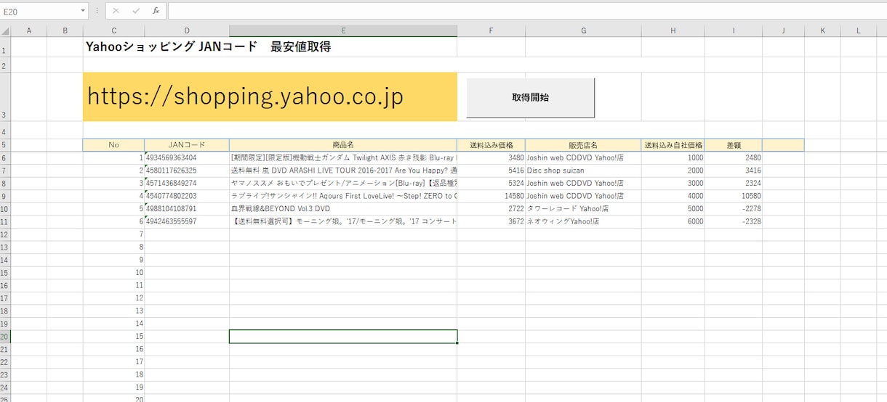Click the 'No' column header cell

(113, 145)
